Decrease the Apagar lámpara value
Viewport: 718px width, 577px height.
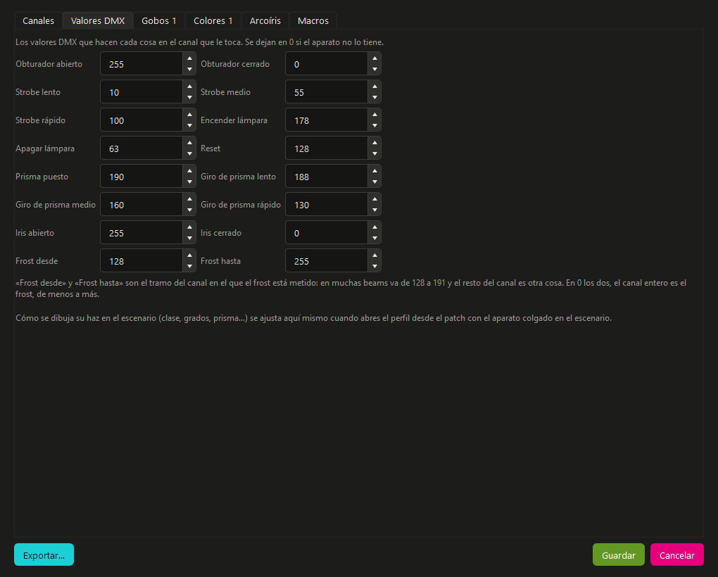[189, 153]
